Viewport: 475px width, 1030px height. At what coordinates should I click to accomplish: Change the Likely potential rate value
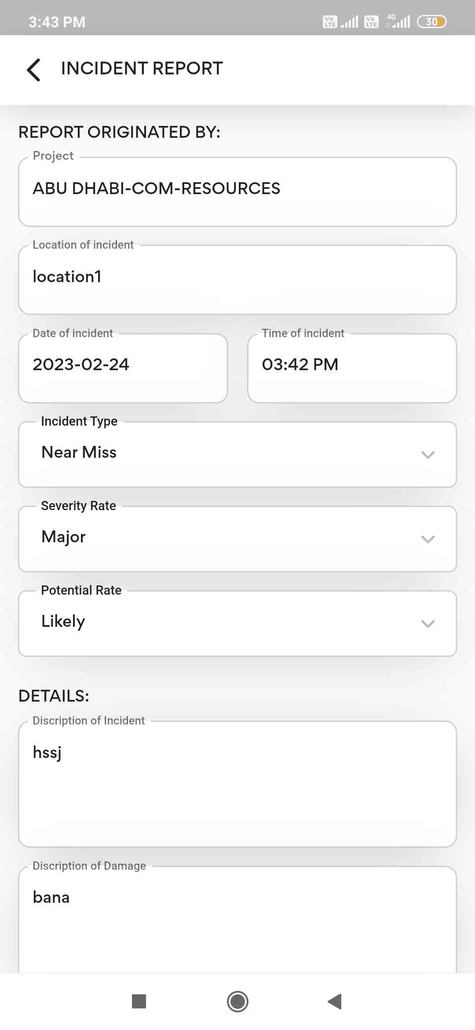point(220,623)
